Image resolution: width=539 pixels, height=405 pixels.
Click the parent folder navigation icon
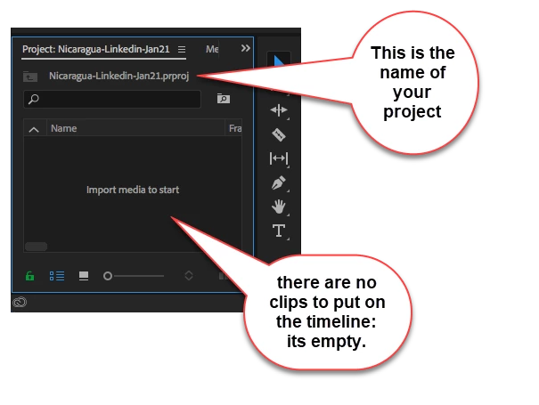[30, 77]
